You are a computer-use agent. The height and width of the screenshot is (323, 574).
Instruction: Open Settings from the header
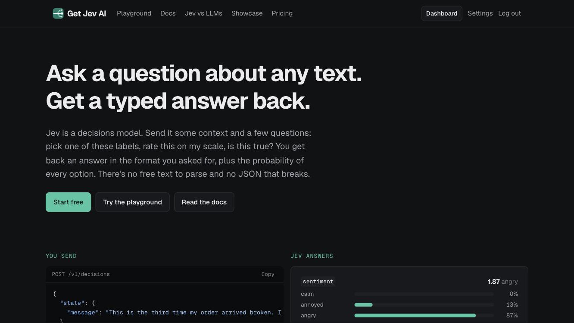pos(480,13)
